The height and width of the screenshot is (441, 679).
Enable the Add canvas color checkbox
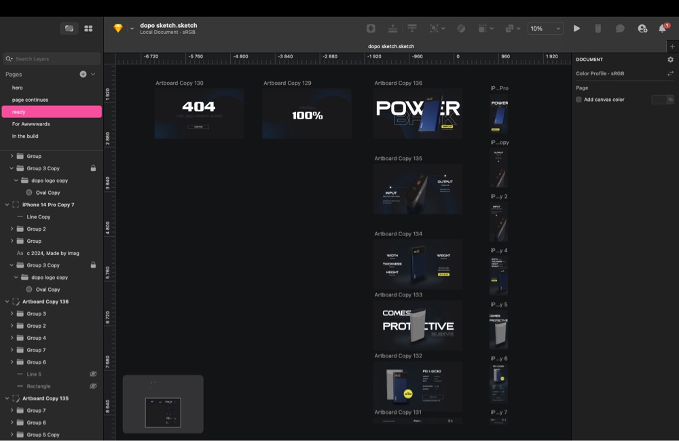579,100
